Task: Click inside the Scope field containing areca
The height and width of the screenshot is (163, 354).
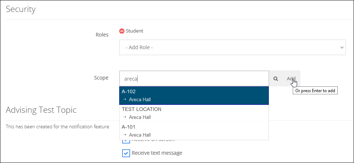Action: click(194, 78)
